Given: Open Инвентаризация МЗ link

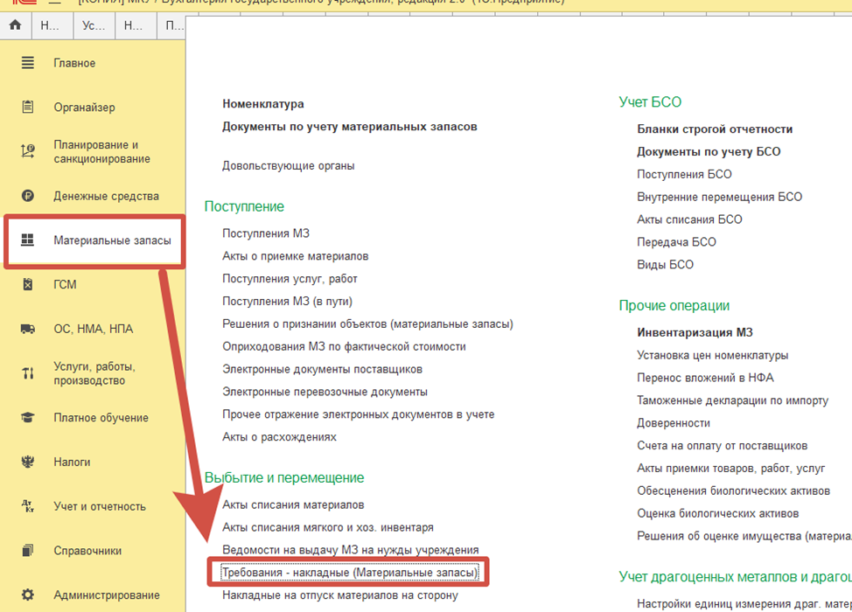Looking at the screenshot, I should pyautogui.click(x=695, y=332).
